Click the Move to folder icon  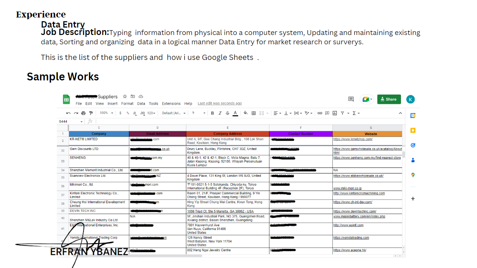click(x=133, y=96)
